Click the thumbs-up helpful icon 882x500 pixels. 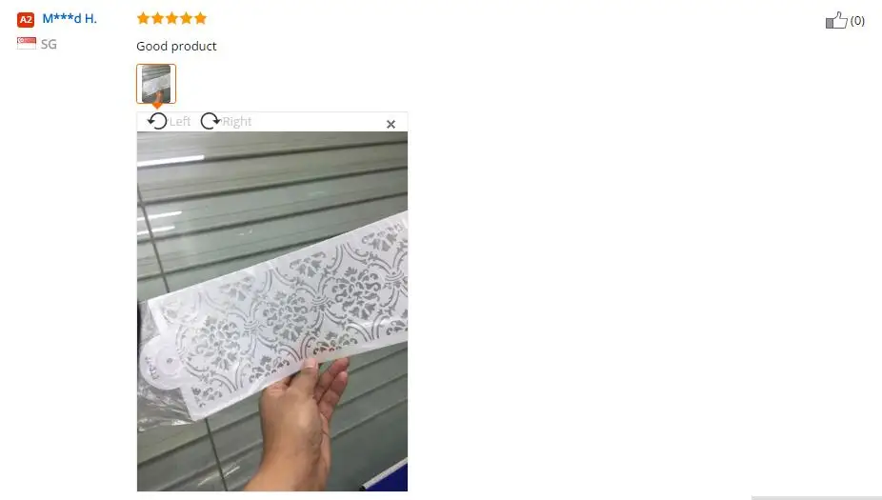click(836, 20)
